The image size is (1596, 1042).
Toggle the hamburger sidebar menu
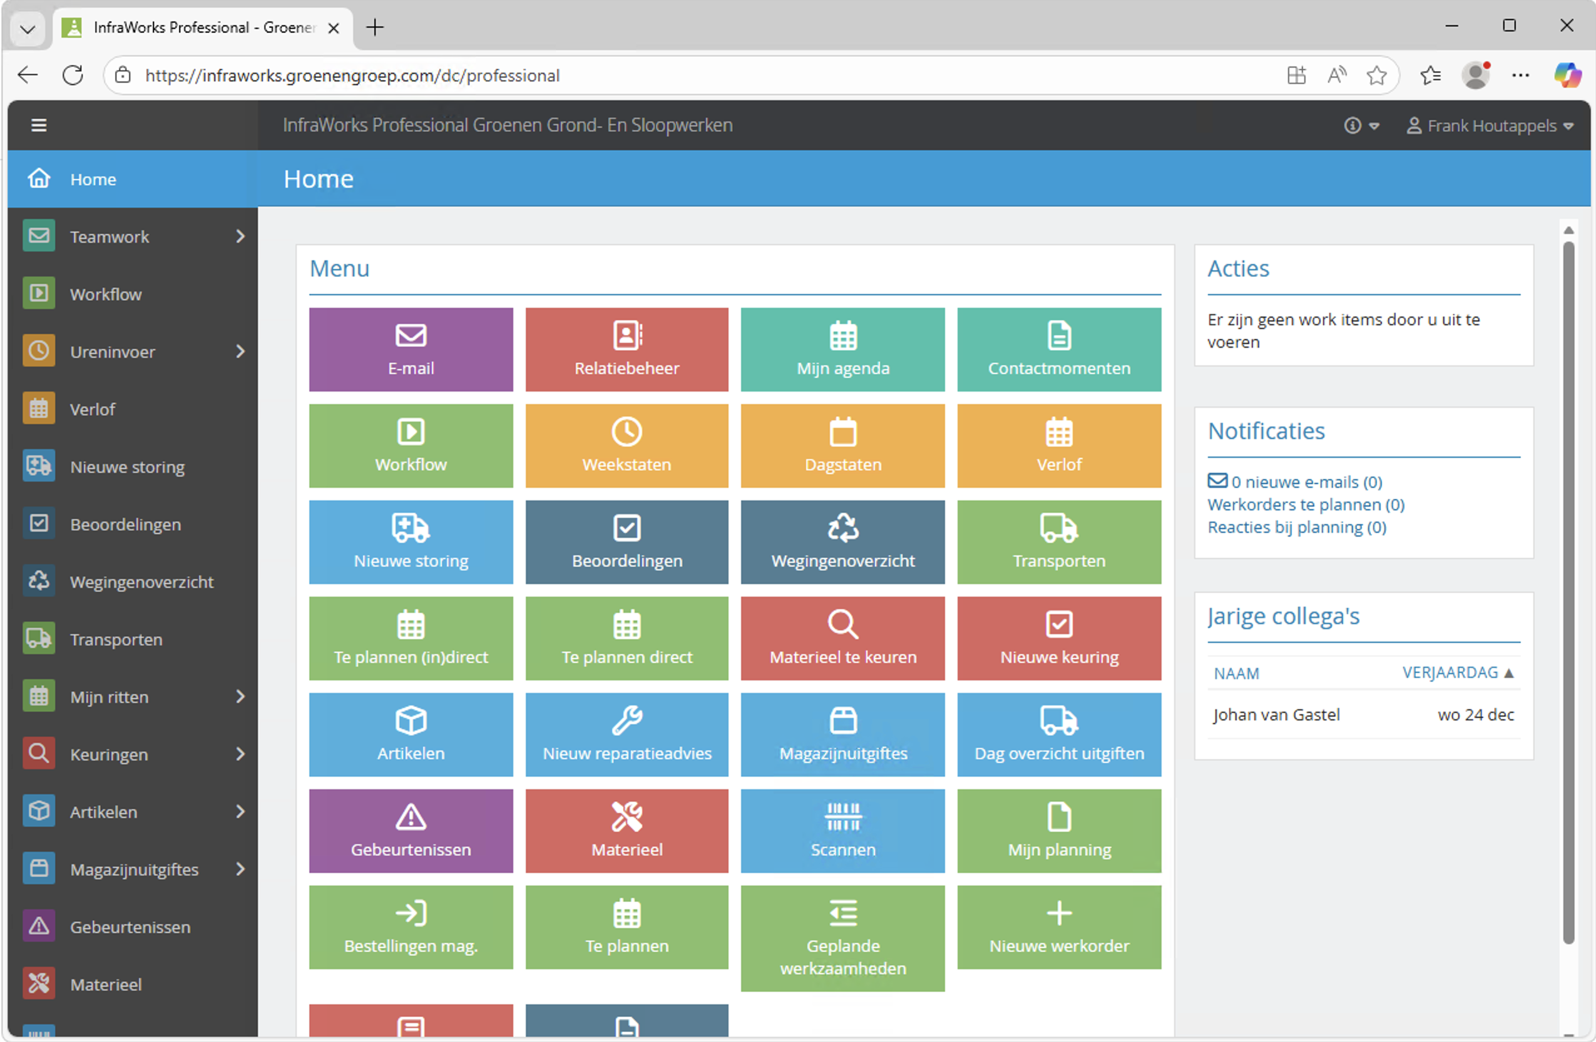coord(39,125)
